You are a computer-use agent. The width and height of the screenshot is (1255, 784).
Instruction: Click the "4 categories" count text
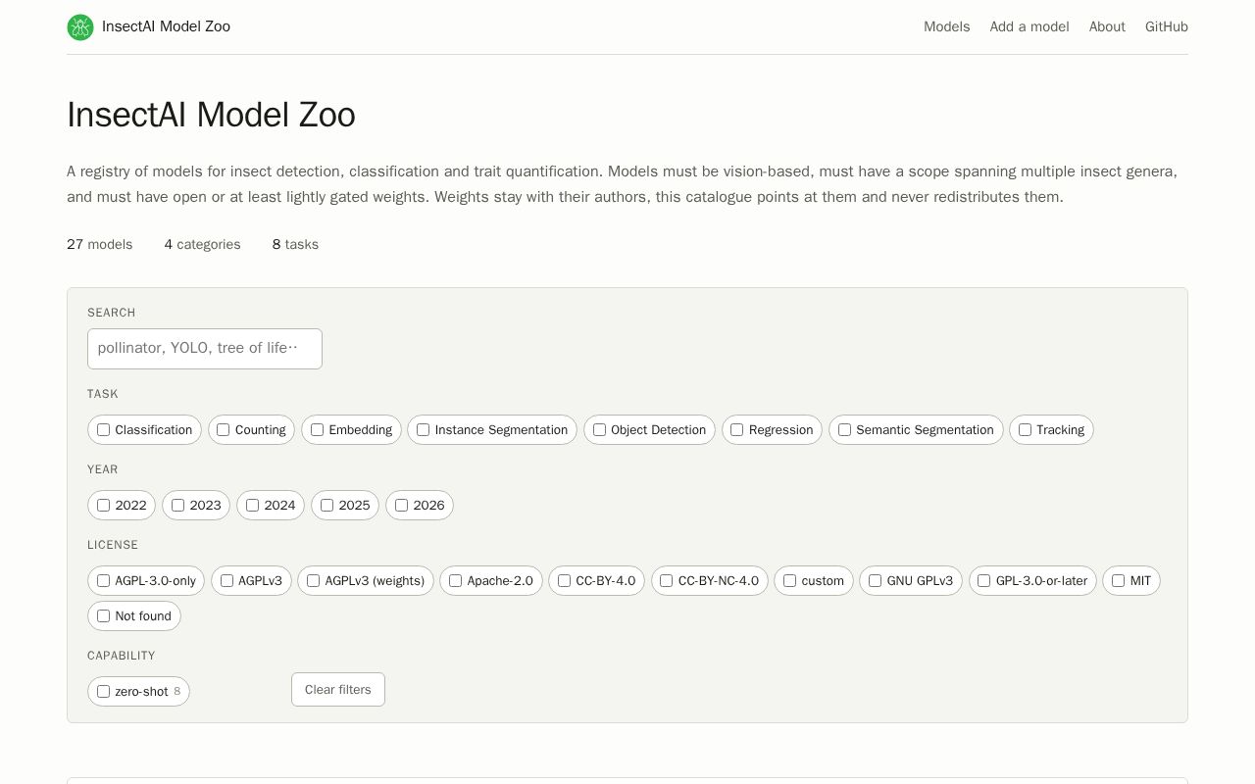point(202,245)
